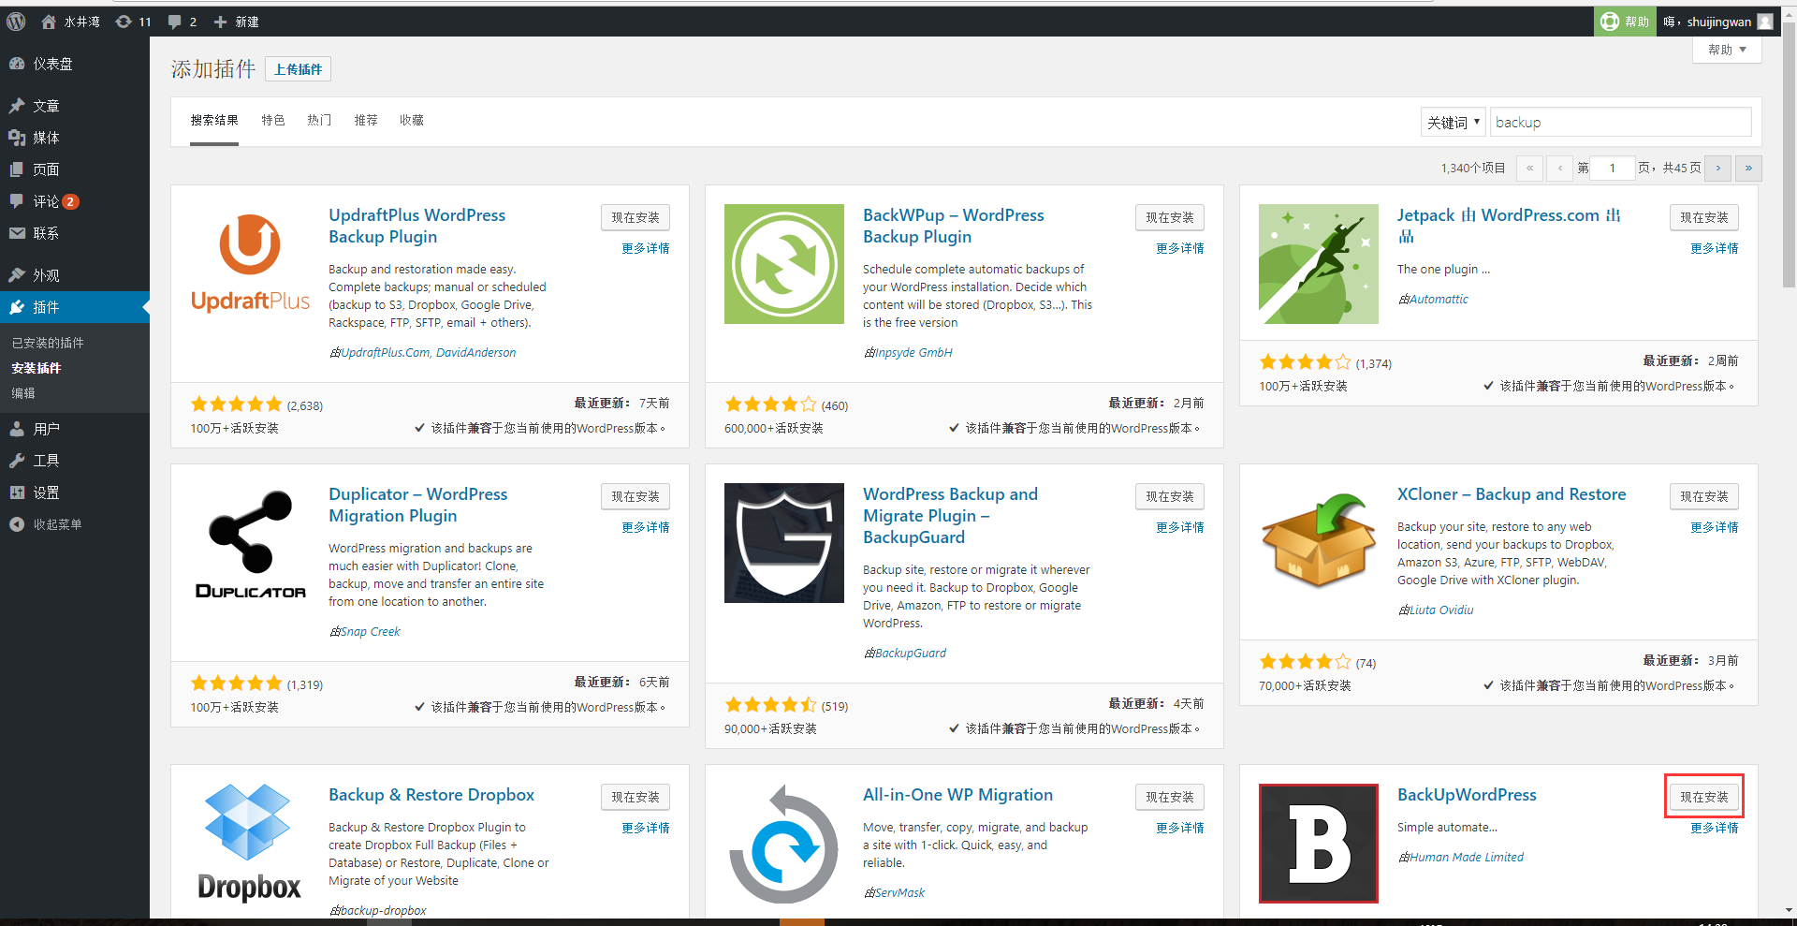1797x926 pixels.
Task: Install BackWPup with 现在安装
Action: [1170, 217]
